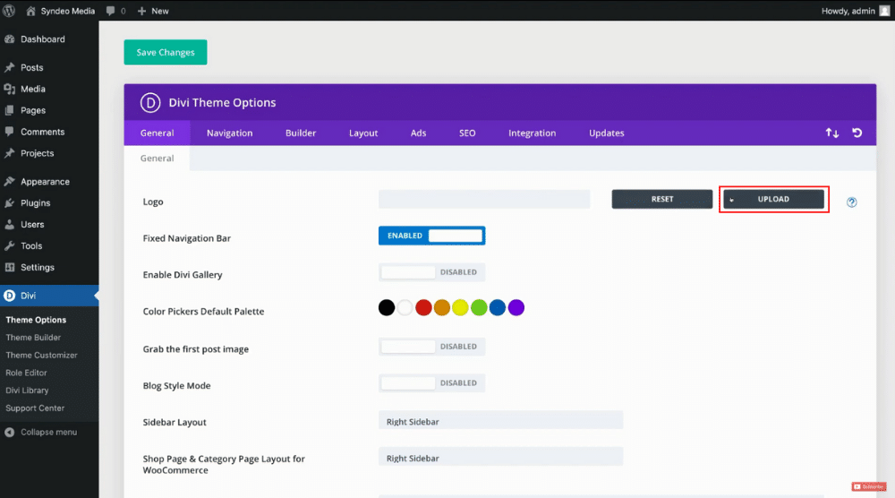
Task: Open the comments bubble icon in admin bar
Action: tap(111, 11)
